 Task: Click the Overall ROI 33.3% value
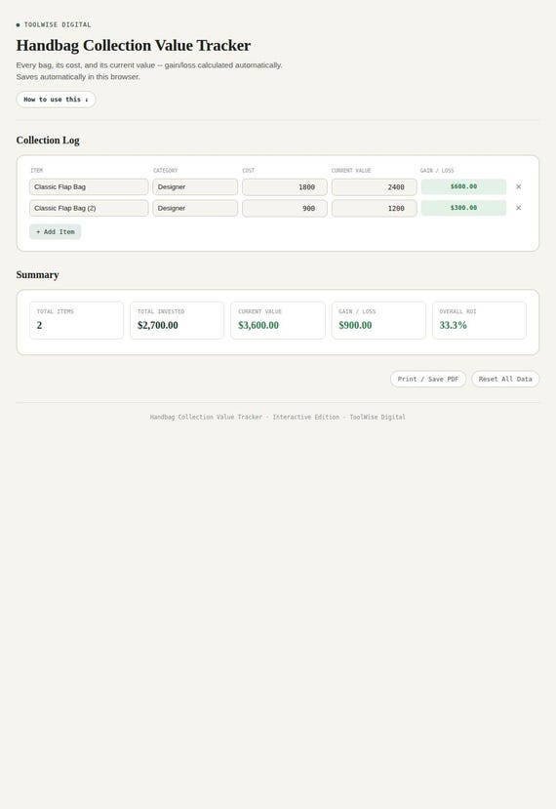(453, 326)
